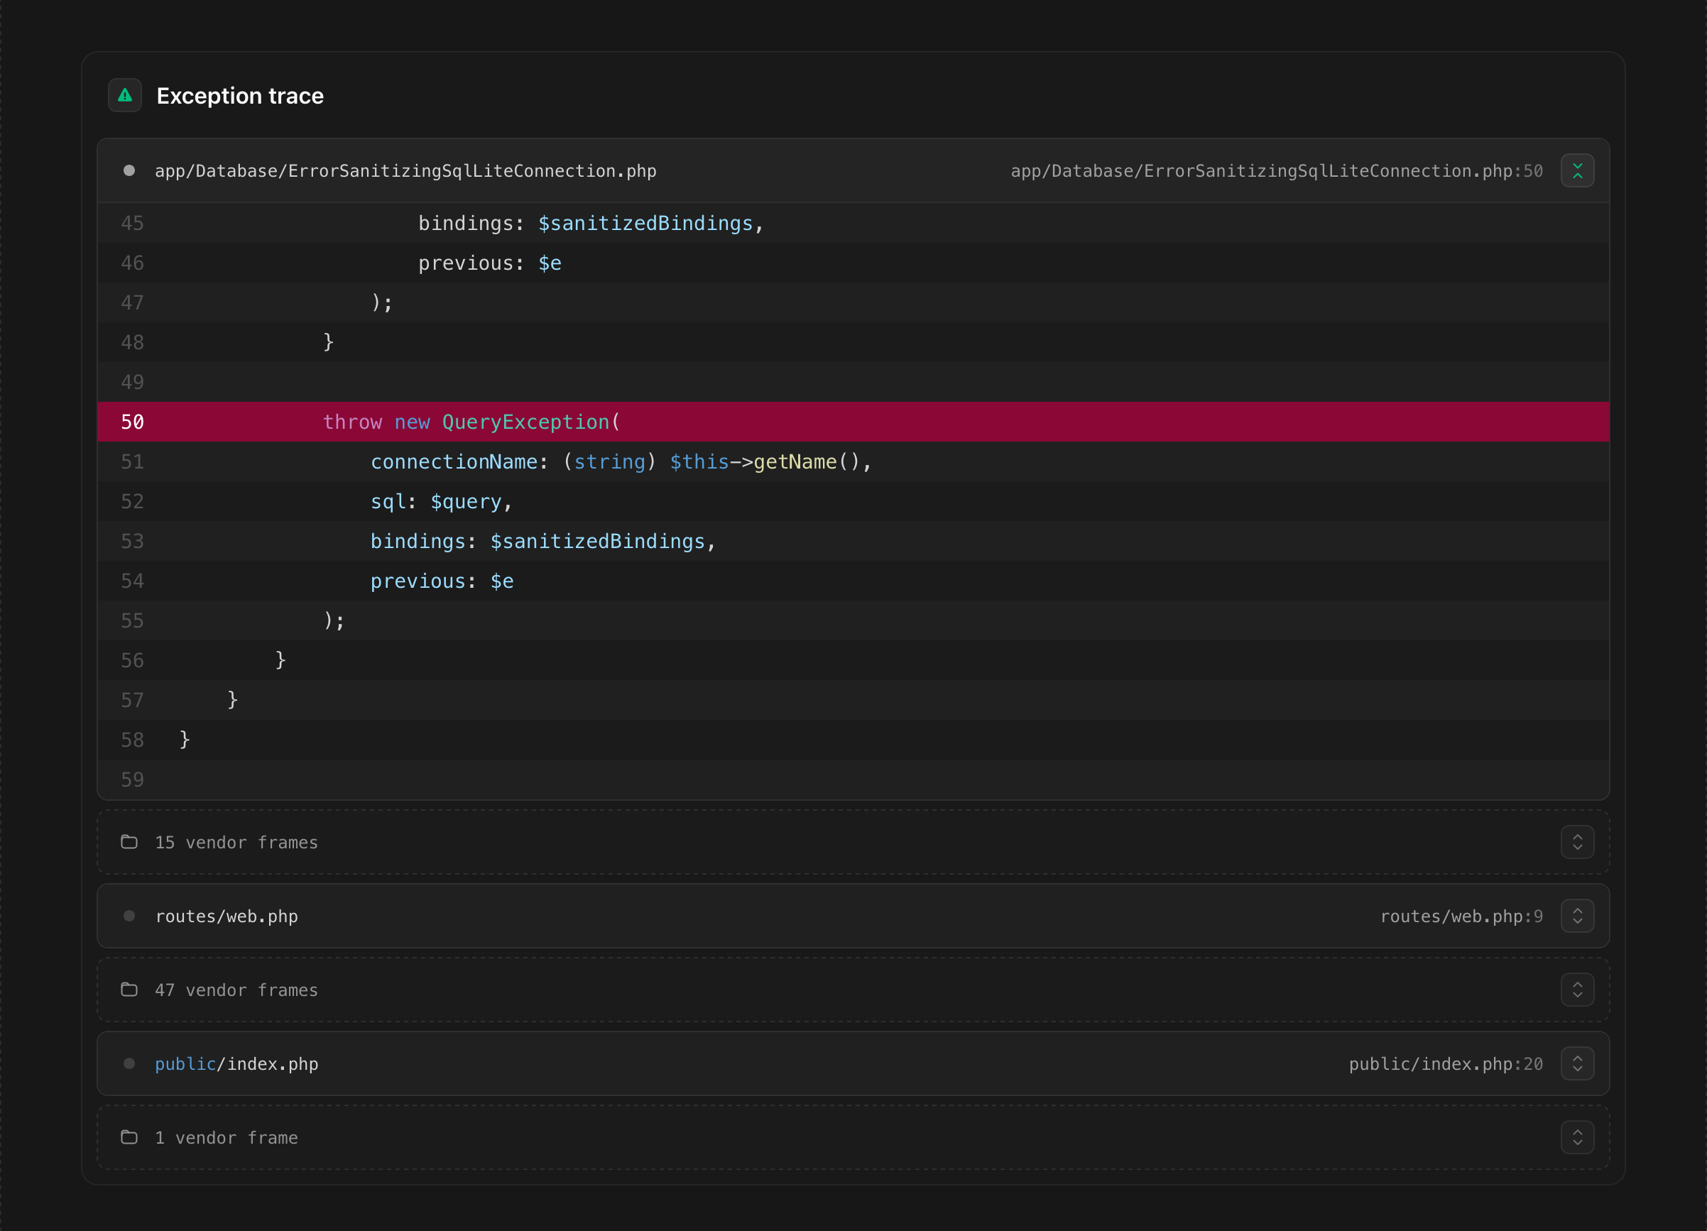This screenshot has height=1231, width=1707.
Task: Select the status dot beside routes/web.php
Action: (x=129, y=916)
